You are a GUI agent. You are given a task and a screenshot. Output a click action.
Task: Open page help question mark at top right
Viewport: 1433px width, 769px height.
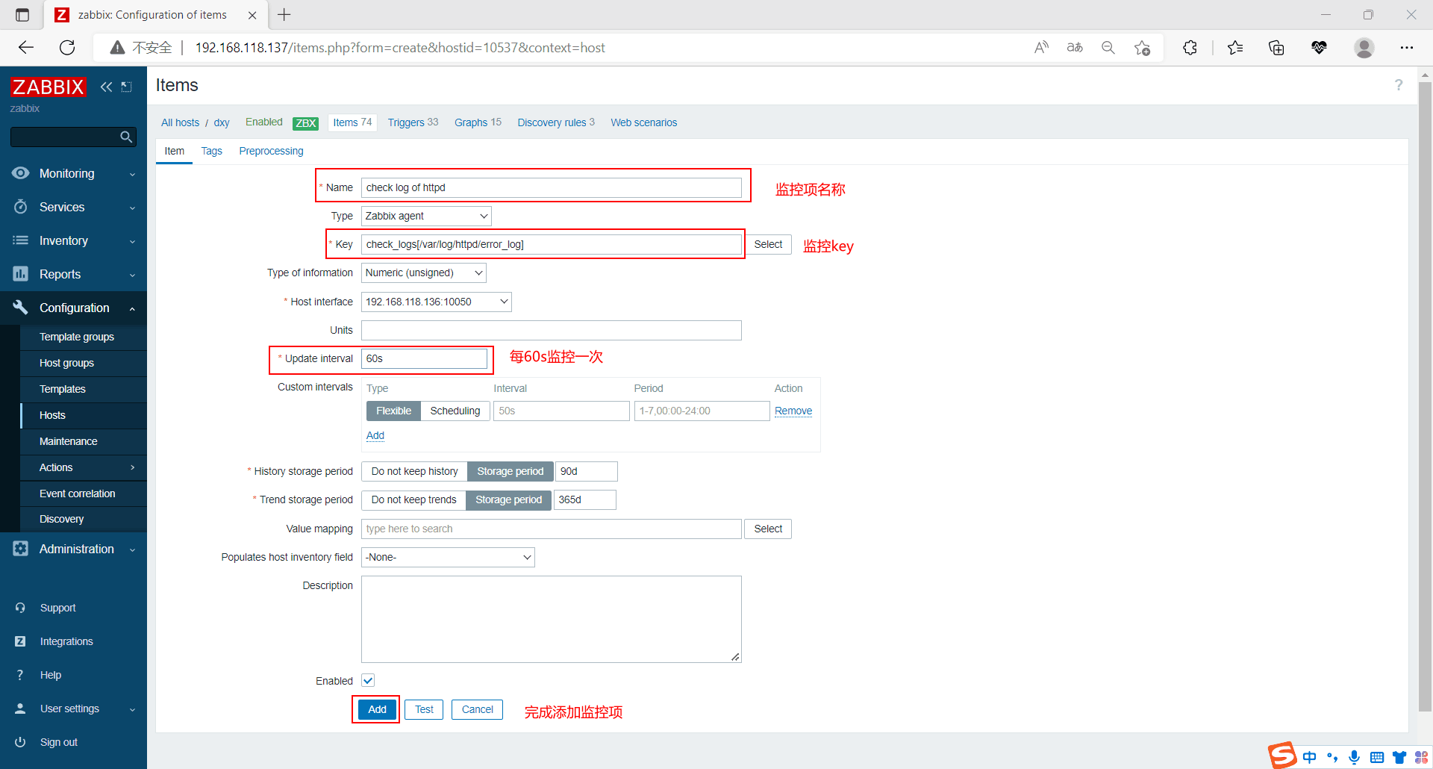(x=1399, y=85)
